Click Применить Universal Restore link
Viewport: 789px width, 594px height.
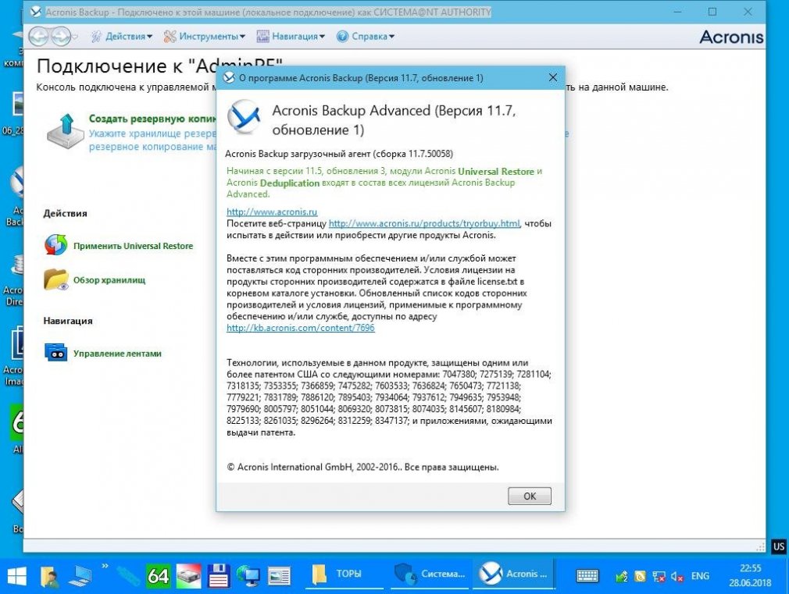point(134,246)
